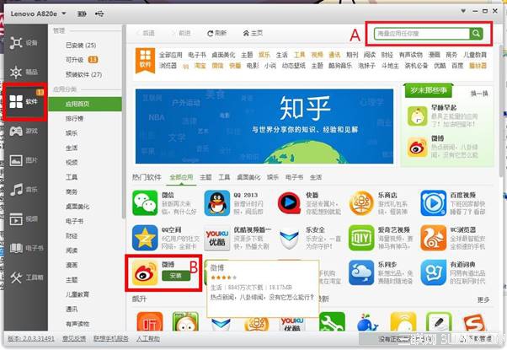Switch to 娱乐 tab under 热门软件

(273, 177)
